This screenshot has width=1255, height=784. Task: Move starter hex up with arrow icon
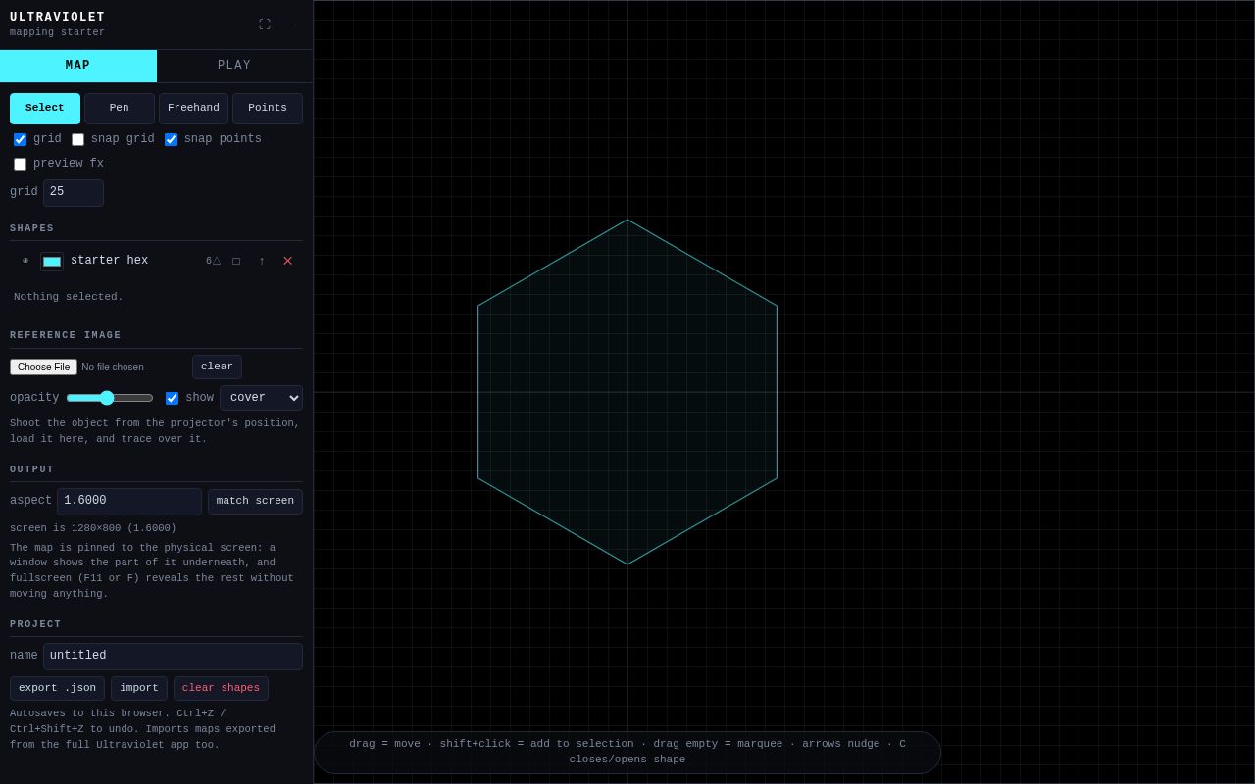[x=262, y=261]
